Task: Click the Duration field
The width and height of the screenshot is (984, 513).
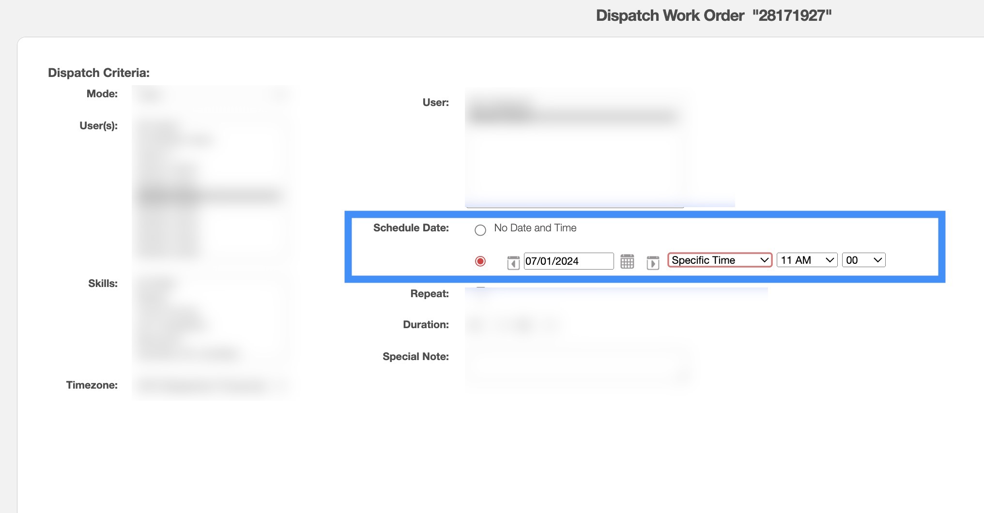Action: (x=513, y=325)
